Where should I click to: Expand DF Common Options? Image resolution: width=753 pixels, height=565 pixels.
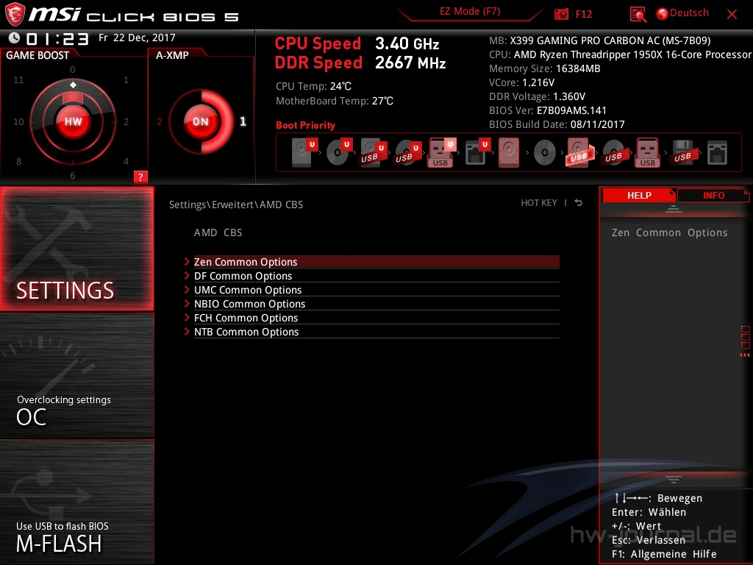[x=376, y=276]
